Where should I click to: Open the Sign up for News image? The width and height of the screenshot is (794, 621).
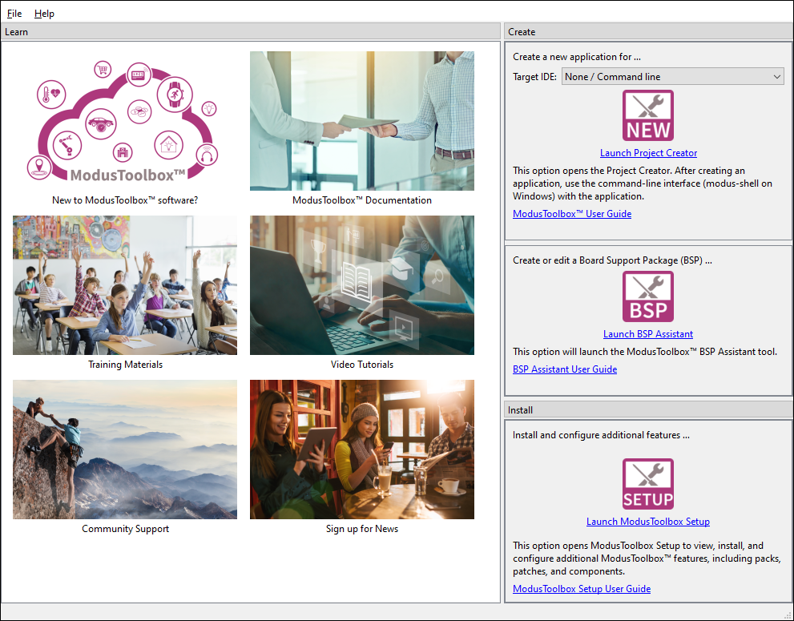(x=362, y=450)
